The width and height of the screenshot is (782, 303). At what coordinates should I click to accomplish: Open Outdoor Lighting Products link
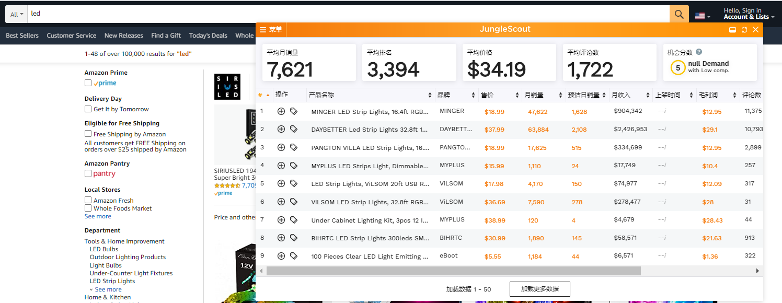pos(128,257)
